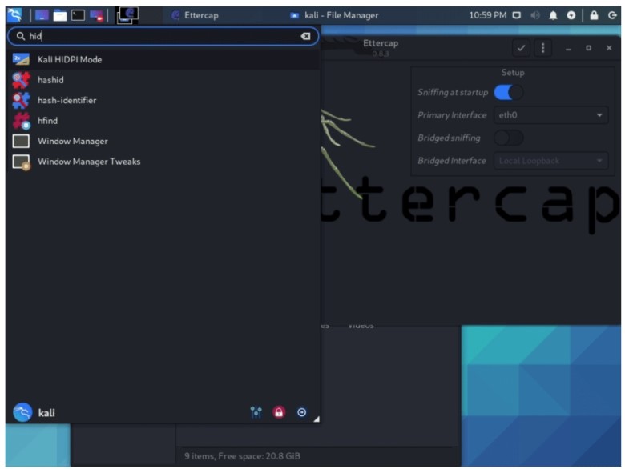Click in the application search field
The image size is (625, 469).
[160, 36]
